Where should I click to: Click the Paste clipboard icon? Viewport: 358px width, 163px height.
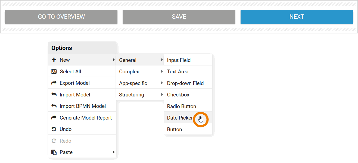[x=54, y=152]
